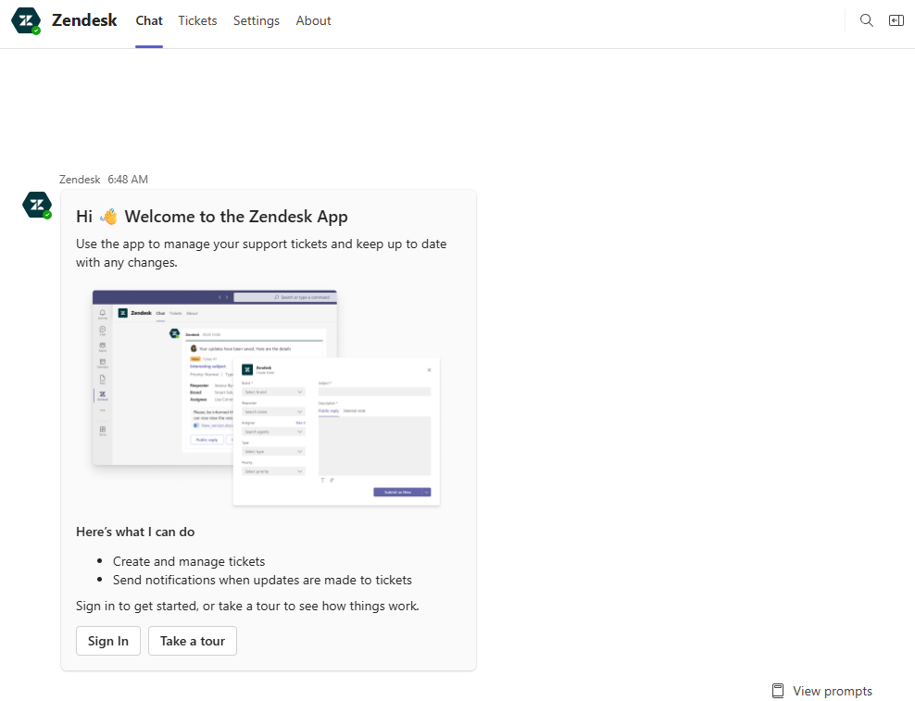Open the View prompts link
Image resolution: width=915 pixels, height=701 pixels.
832,691
